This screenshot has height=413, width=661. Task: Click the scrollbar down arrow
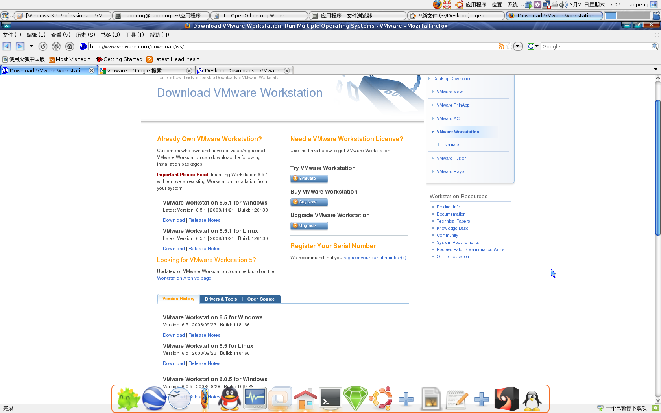658,400
